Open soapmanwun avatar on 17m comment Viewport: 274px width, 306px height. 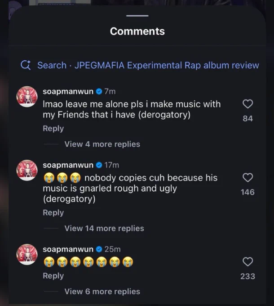[x=27, y=170]
